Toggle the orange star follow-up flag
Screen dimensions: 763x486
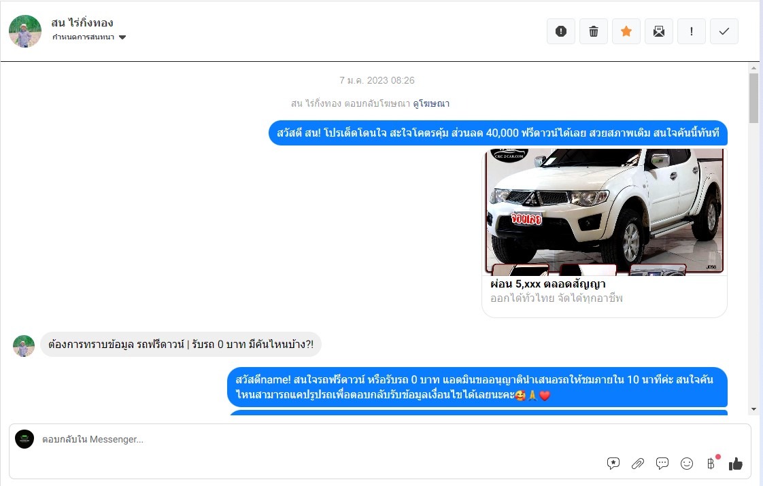626,31
